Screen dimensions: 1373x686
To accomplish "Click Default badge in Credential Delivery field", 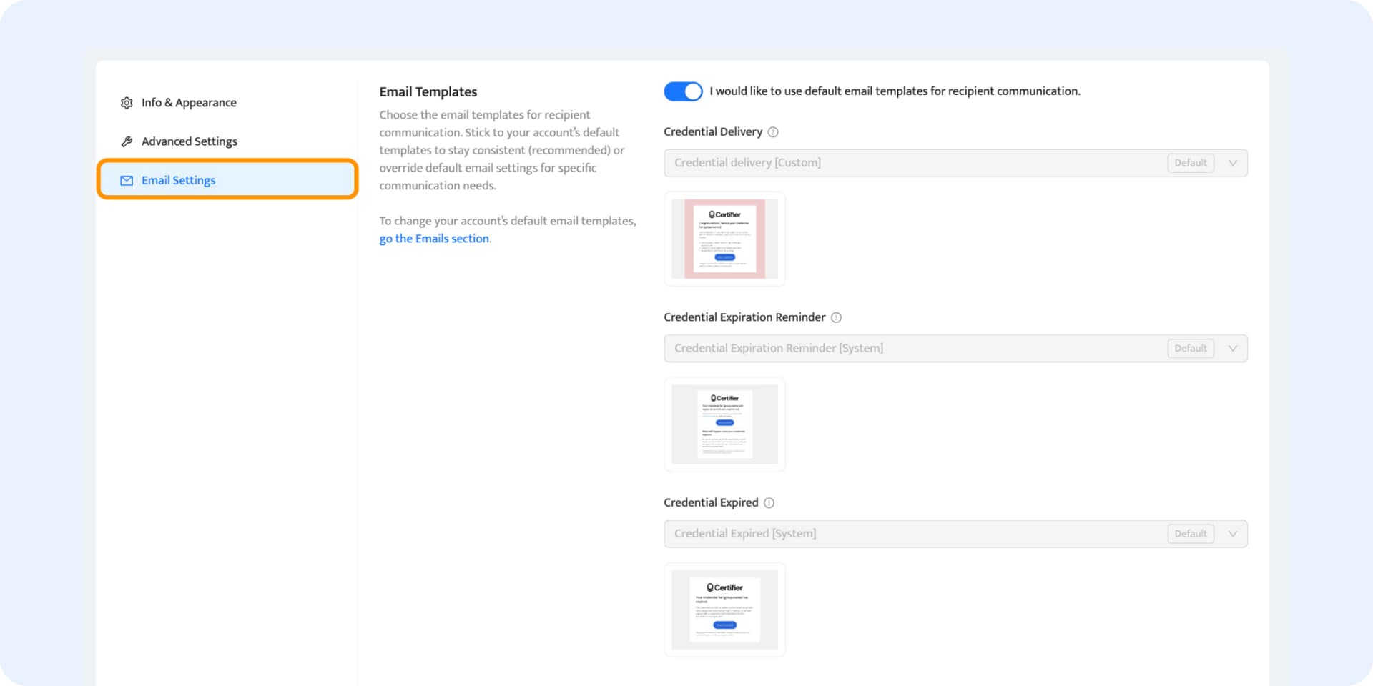I will (x=1191, y=163).
